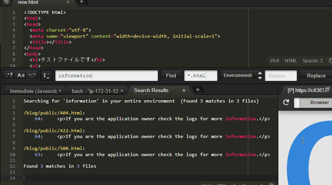Switch to the bash terminal tab
The height and width of the screenshot is (185, 332).
click(95, 91)
